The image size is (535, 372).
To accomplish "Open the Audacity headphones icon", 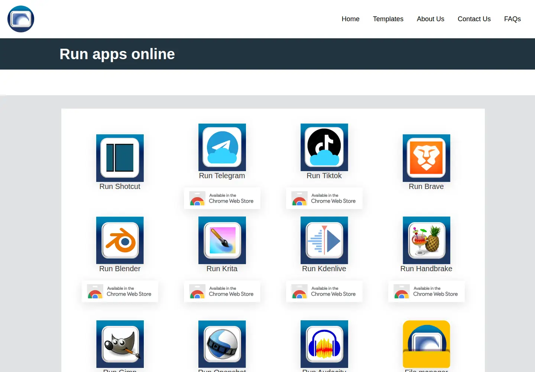I will [324, 344].
